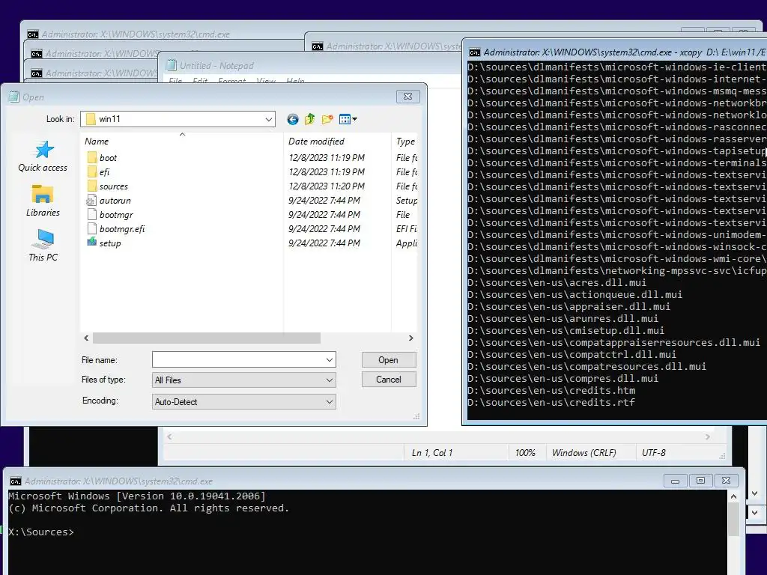Click the Cancel button in the dialog

click(389, 380)
